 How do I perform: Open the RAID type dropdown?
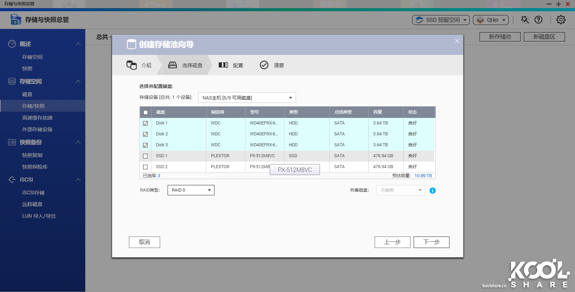pyautogui.click(x=191, y=190)
